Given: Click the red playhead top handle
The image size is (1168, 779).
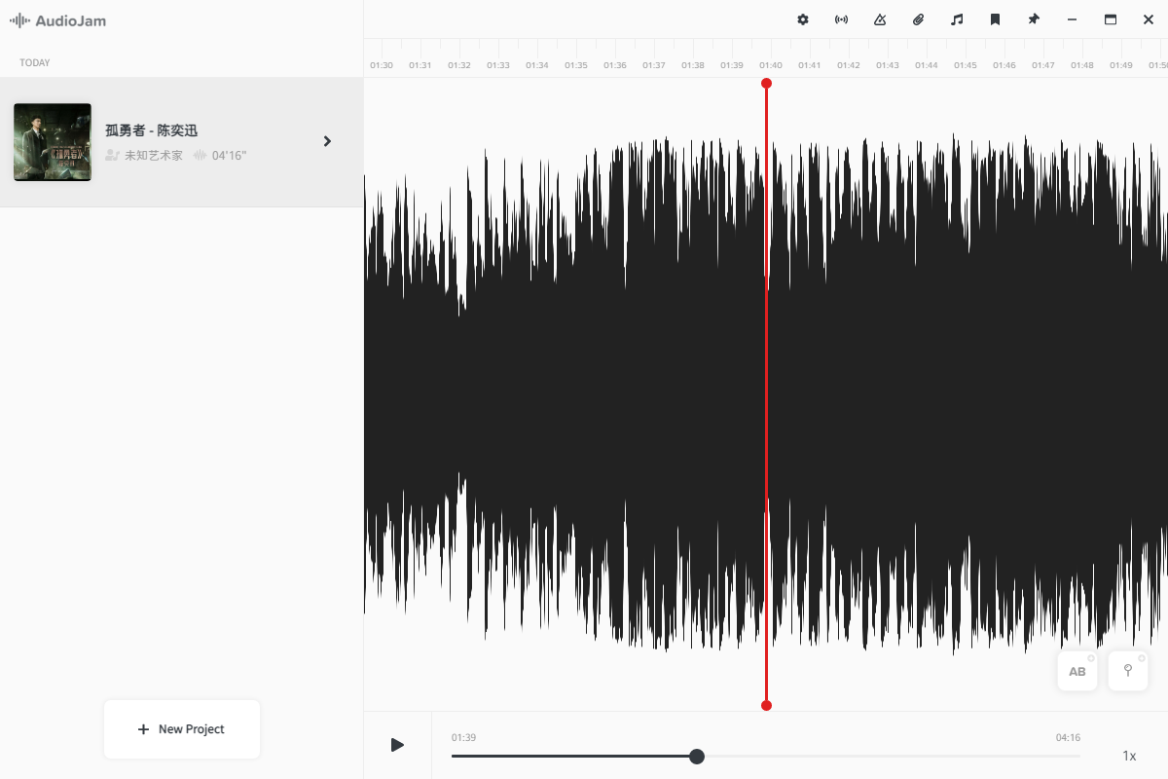Looking at the screenshot, I should tap(766, 84).
